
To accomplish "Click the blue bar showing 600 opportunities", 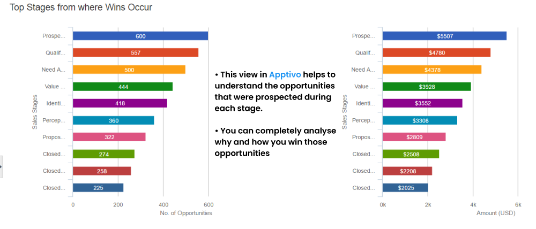I will 140,36.
